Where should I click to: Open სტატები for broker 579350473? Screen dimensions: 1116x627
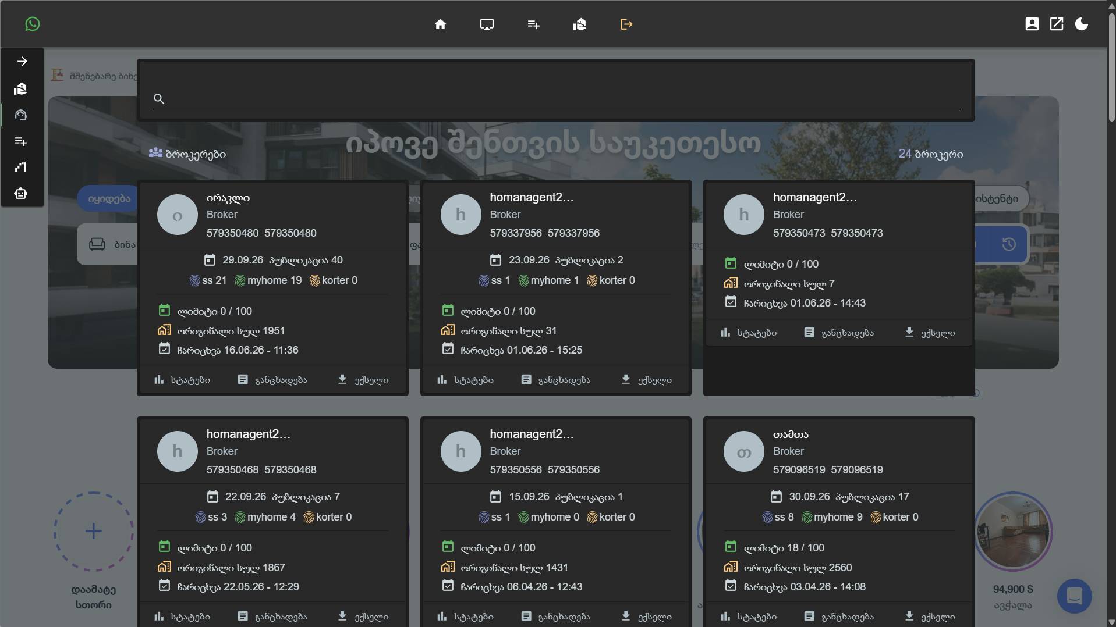click(749, 333)
